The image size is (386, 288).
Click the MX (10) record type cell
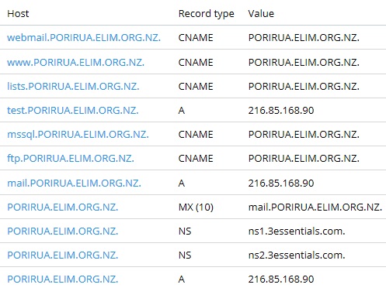point(196,207)
